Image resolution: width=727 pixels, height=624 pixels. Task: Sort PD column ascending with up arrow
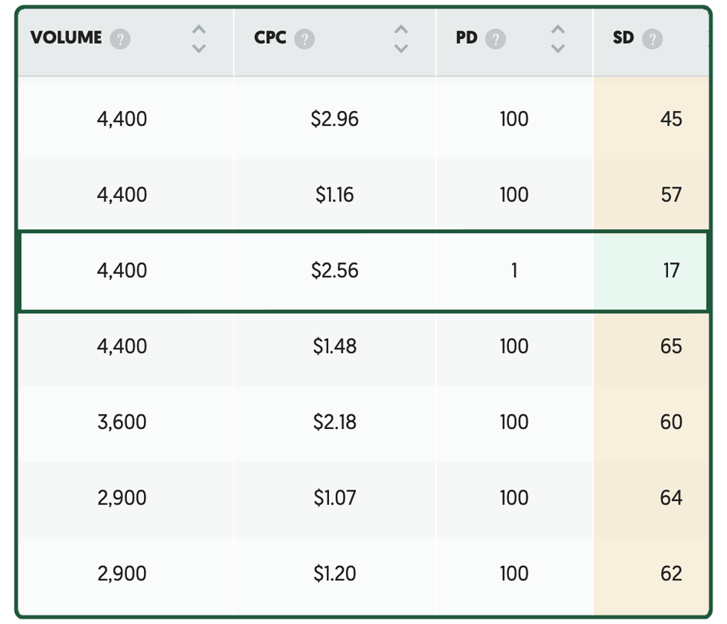pyautogui.click(x=558, y=29)
